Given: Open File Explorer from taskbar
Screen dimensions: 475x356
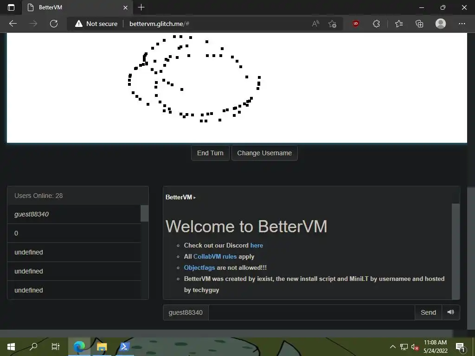Looking at the screenshot, I should tap(102, 347).
